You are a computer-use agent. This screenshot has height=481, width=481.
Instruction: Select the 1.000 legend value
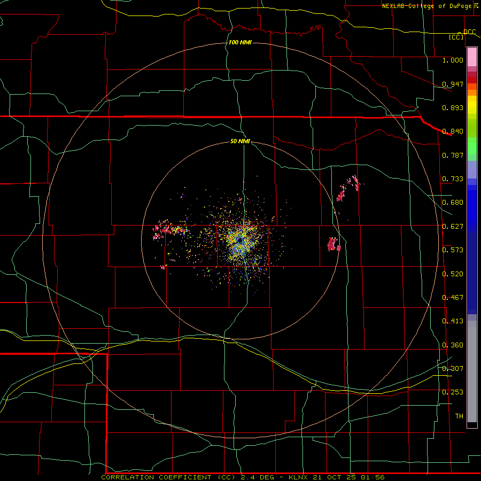[453, 60]
